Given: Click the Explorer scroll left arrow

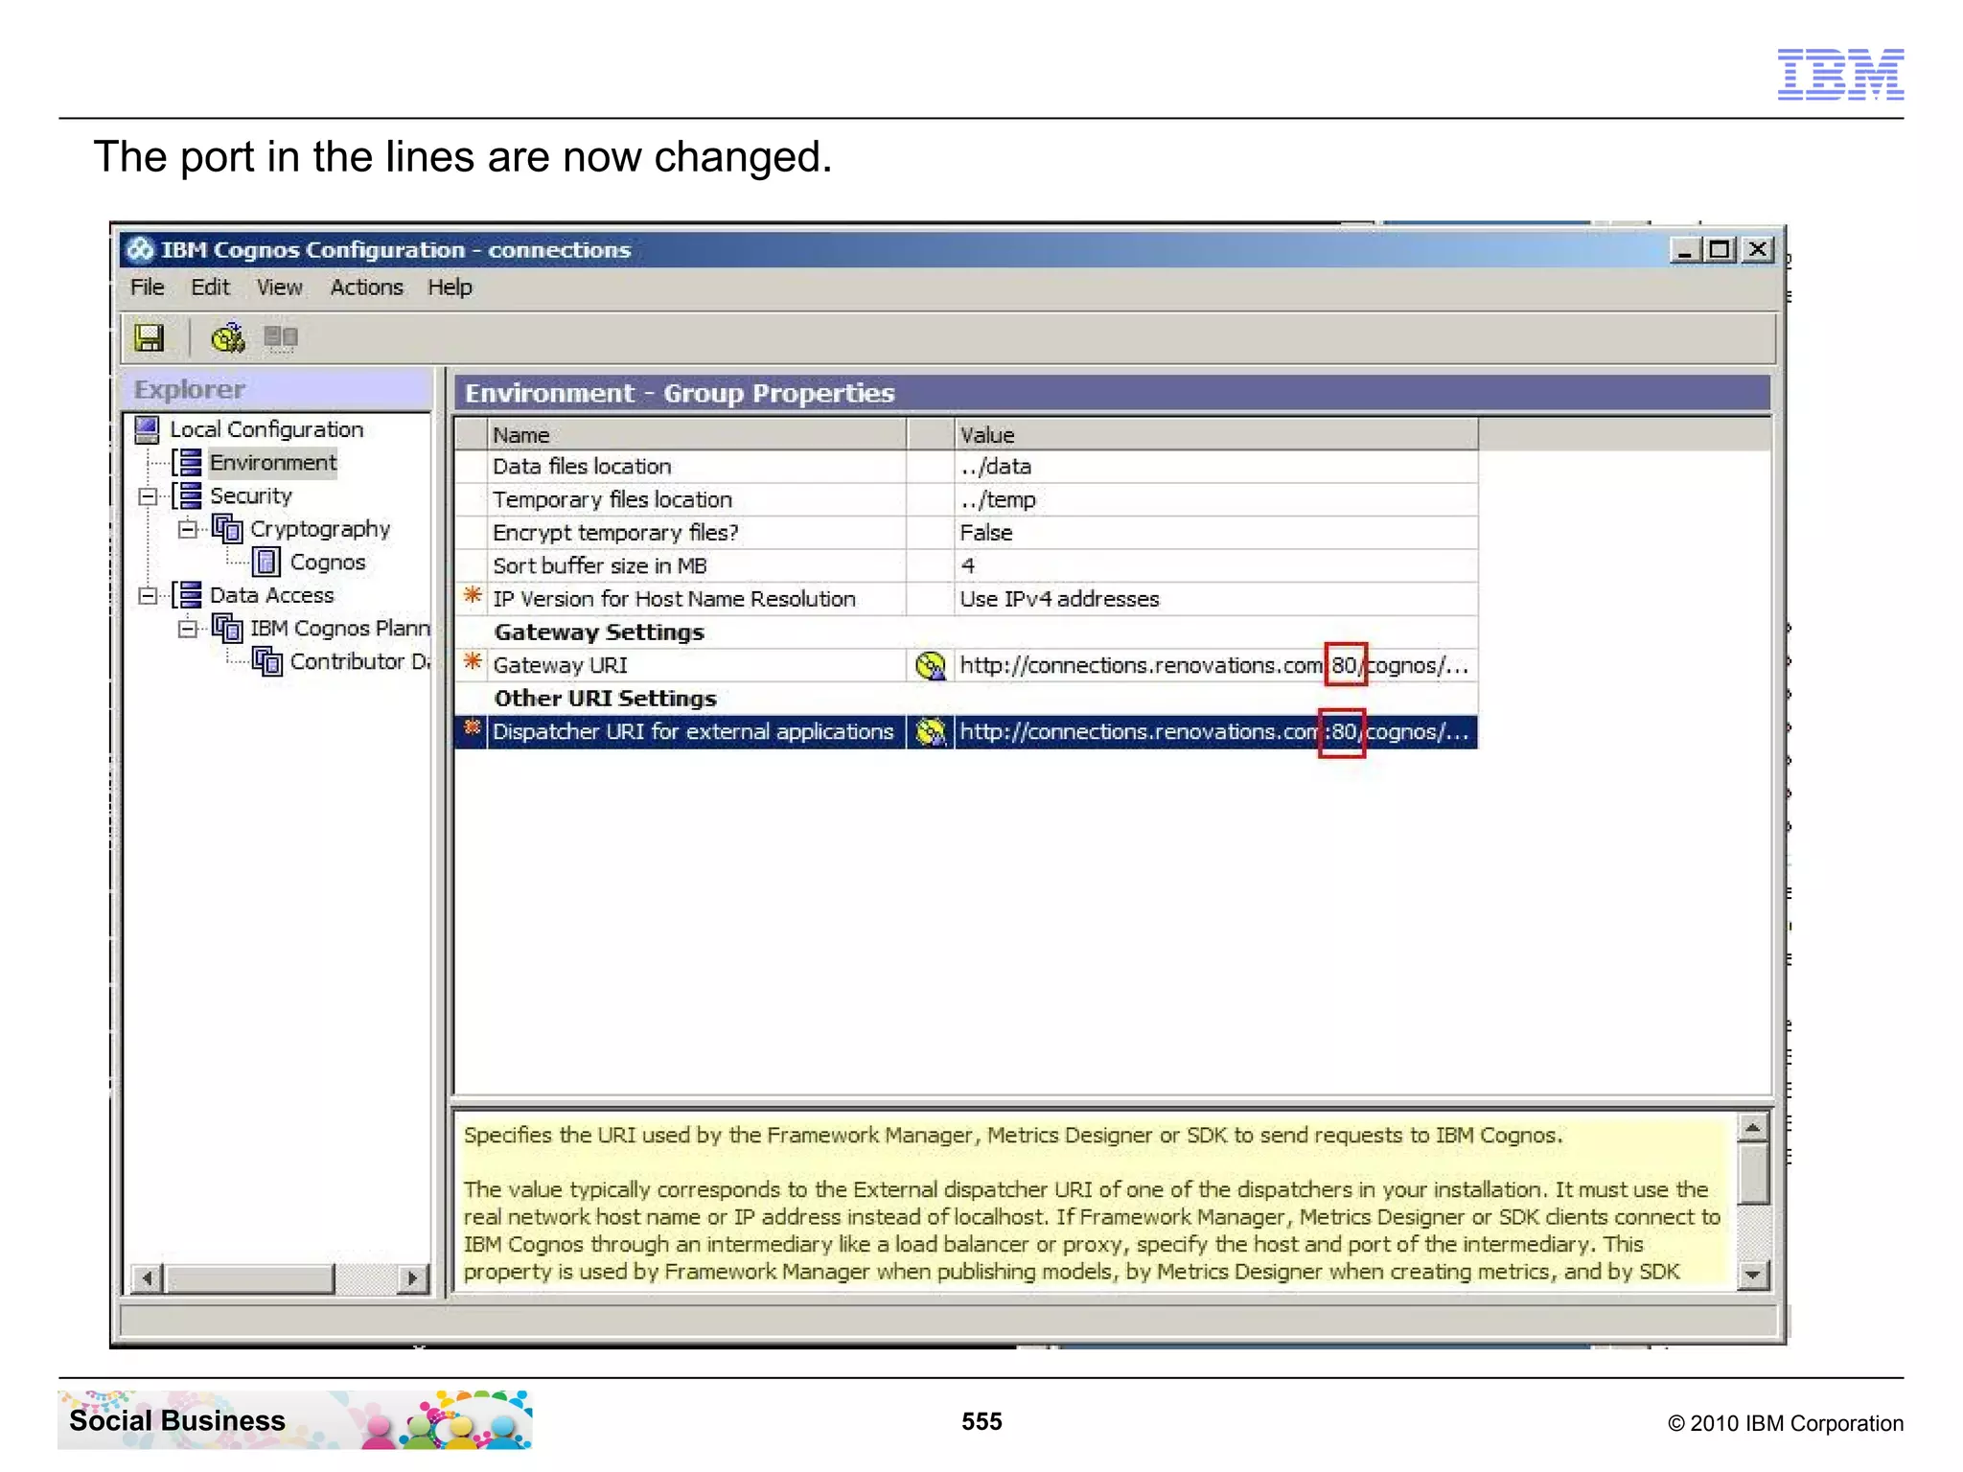Looking at the screenshot, I should click(147, 1277).
